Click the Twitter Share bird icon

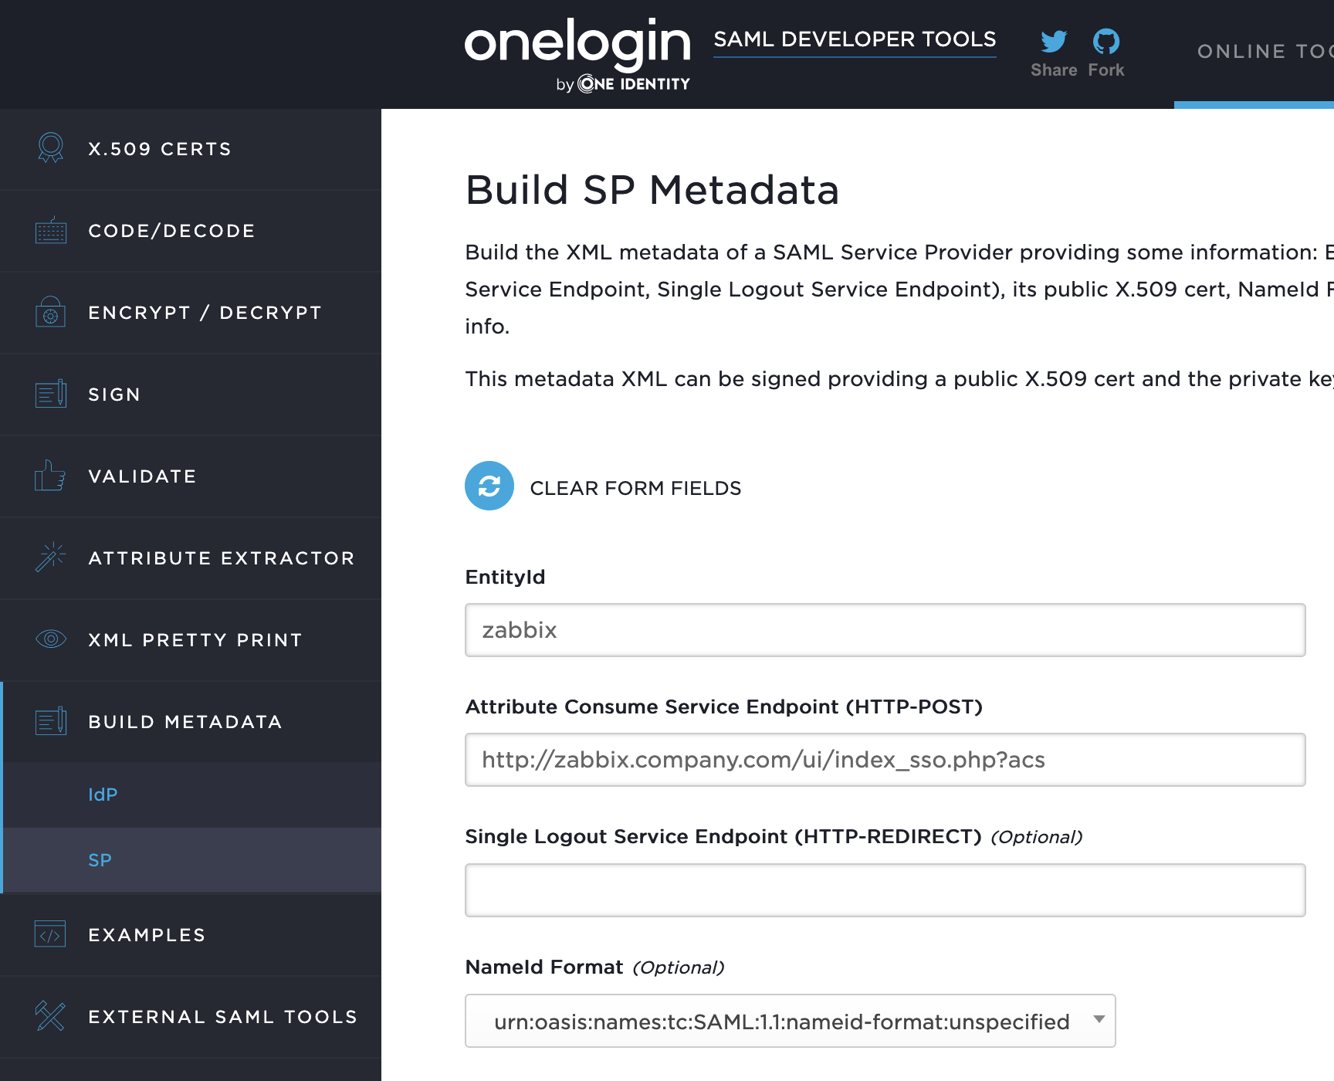point(1054,41)
